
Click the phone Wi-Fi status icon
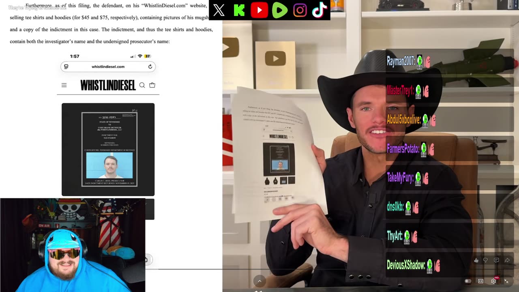tap(140, 56)
